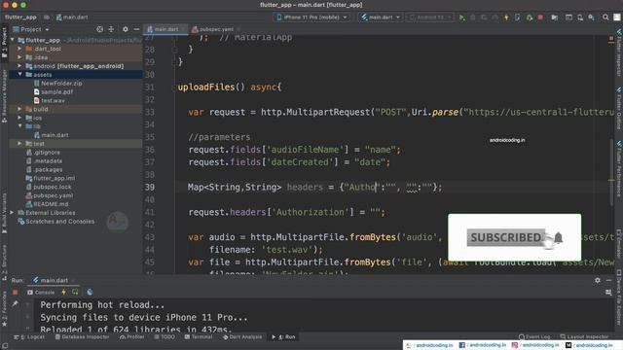The width and height of the screenshot is (623, 350).
Task: Stop the run with red square in Run panel
Action: pos(15,292)
